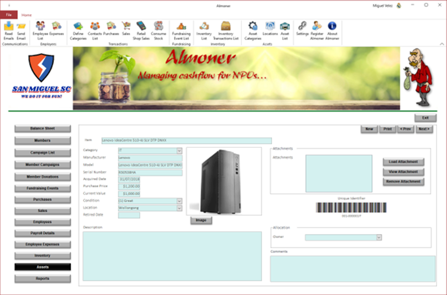The width and height of the screenshot is (447, 295).
Task: Click the Register Almoner icon
Action: click(x=317, y=31)
